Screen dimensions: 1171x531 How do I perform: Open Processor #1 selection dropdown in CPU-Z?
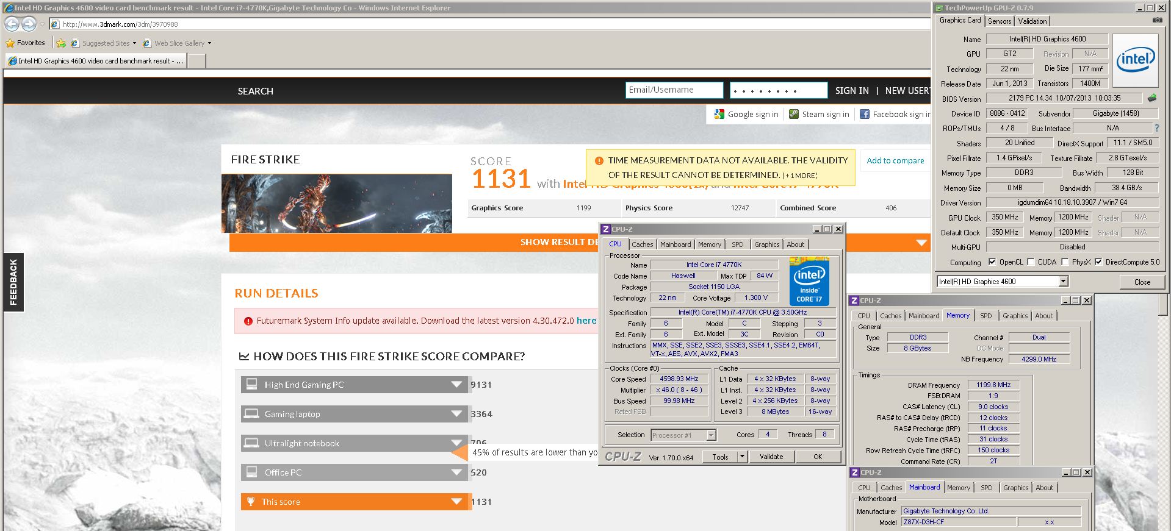click(711, 435)
